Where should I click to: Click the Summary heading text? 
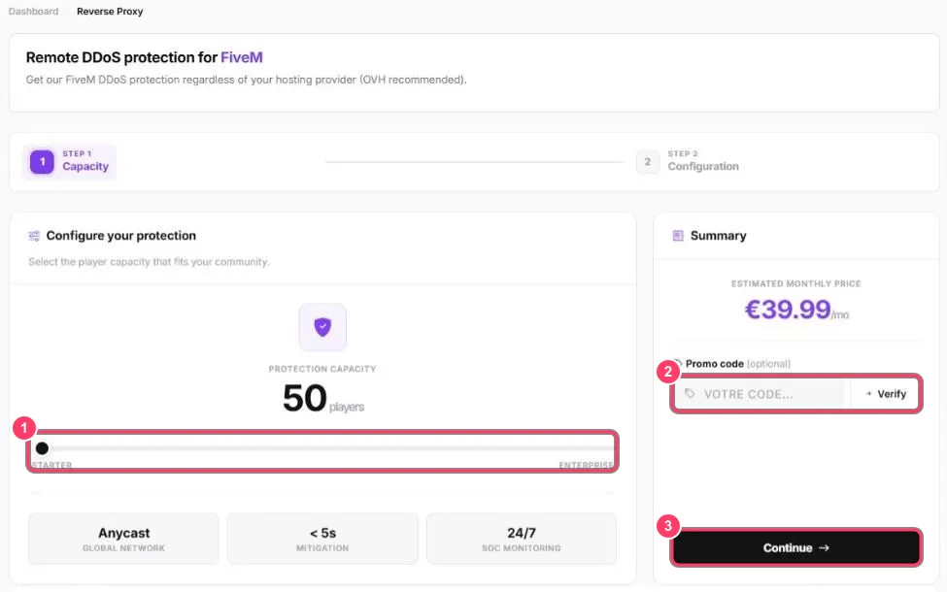point(718,236)
